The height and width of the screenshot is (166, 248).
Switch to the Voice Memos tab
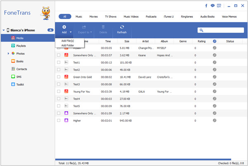[229, 16]
